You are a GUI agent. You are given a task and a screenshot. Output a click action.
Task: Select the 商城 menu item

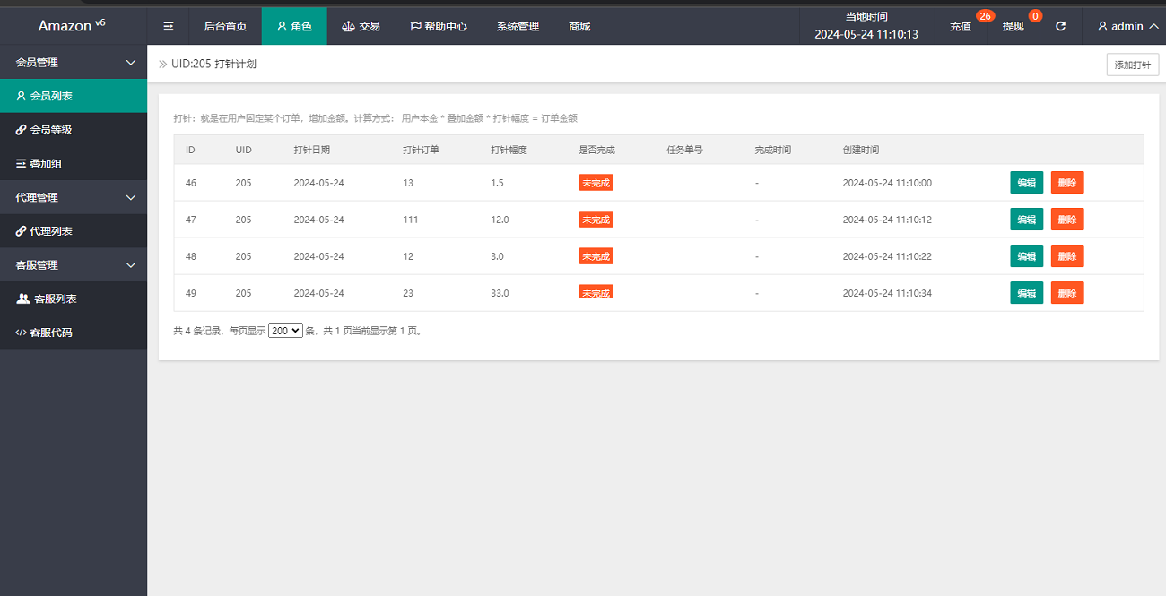click(579, 26)
